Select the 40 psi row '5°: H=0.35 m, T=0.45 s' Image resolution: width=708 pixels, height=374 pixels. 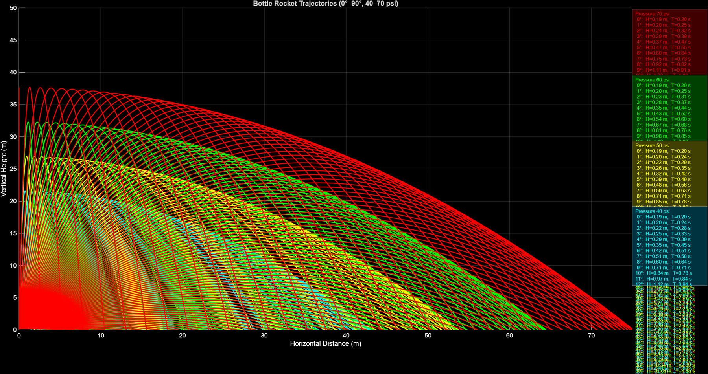tap(664, 245)
